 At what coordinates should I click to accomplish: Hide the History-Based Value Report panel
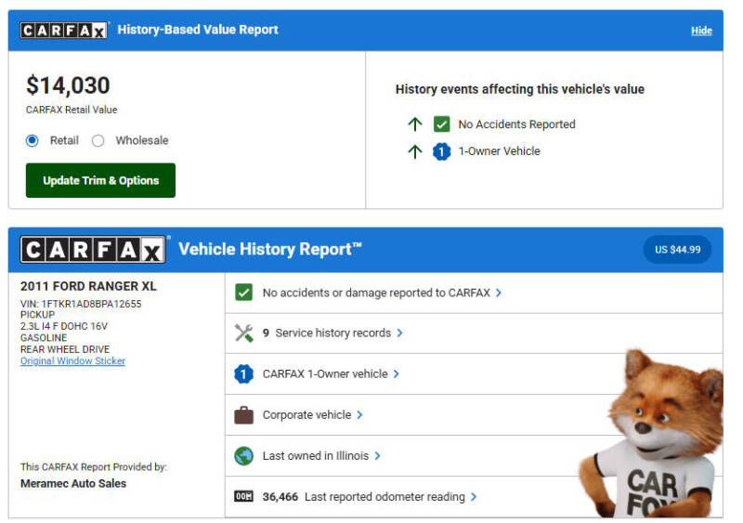[x=701, y=31]
